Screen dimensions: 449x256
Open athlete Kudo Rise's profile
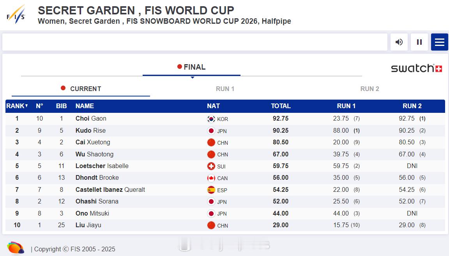click(x=90, y=130)
